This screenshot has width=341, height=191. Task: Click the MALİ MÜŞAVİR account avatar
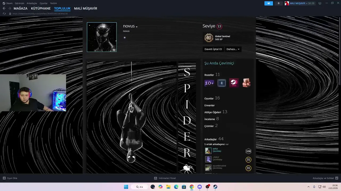click(x=287, y=3)
